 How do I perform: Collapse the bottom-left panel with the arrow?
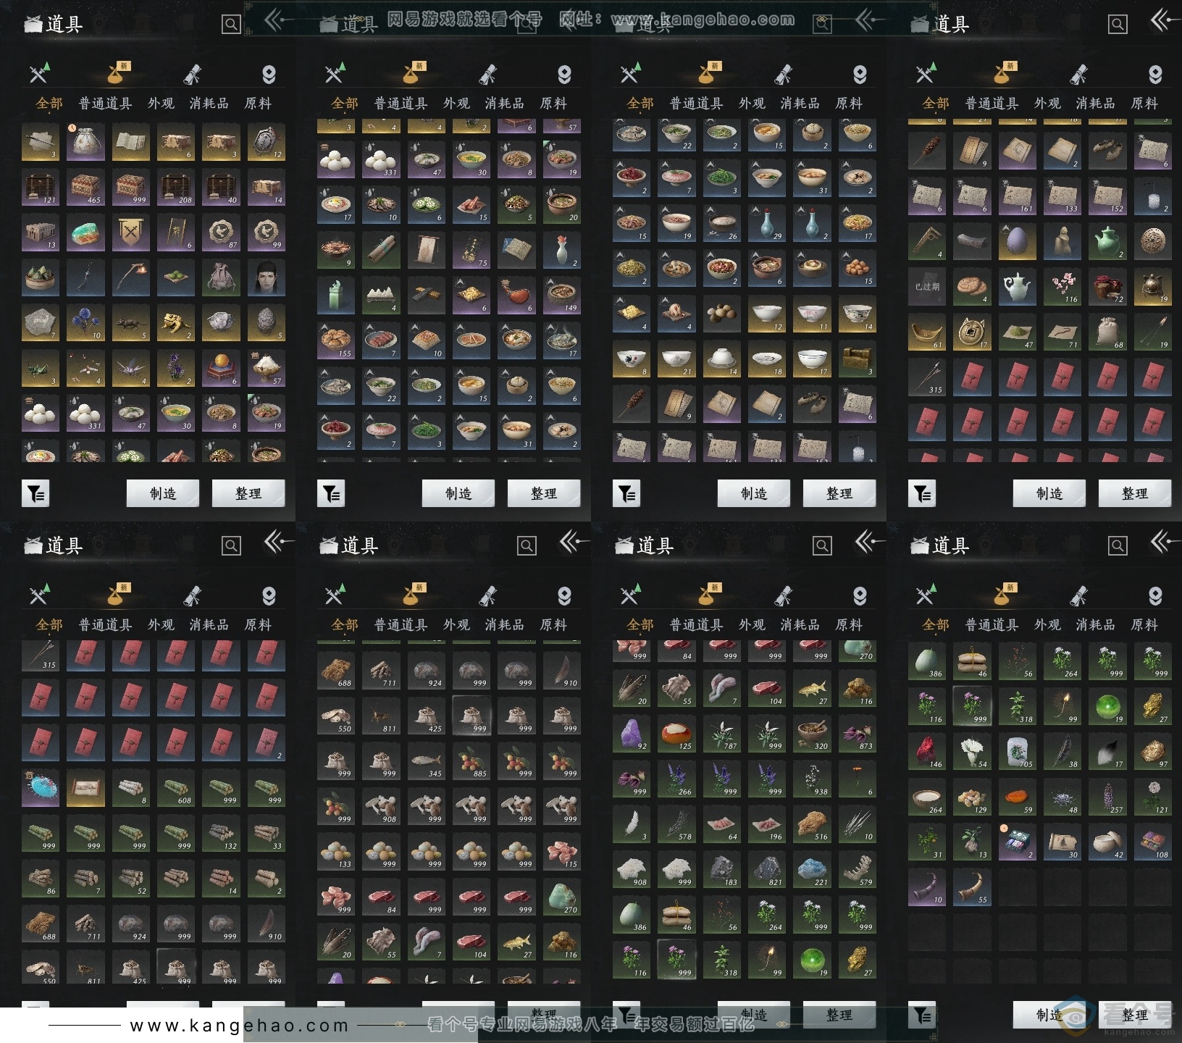point(277,542)
